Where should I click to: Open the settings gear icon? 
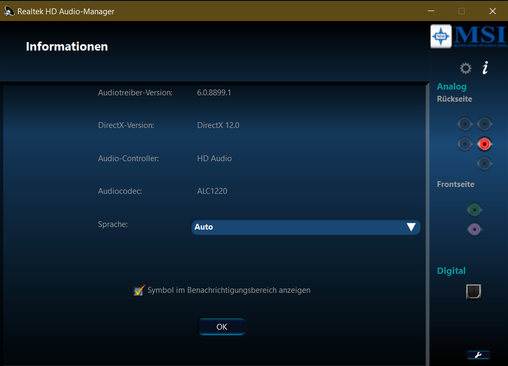pos(465,68)
